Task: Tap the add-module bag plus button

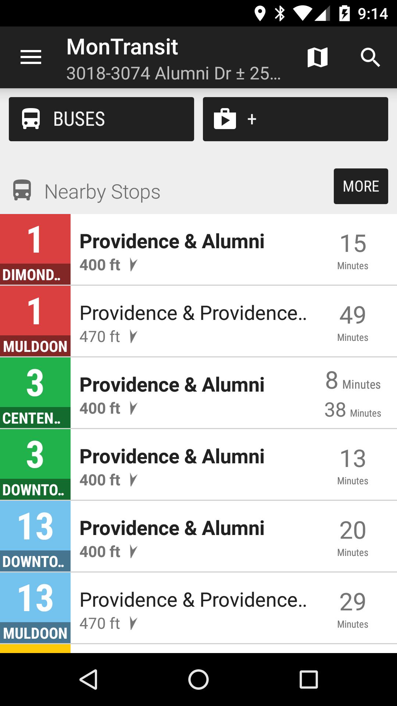Action: 295,119
